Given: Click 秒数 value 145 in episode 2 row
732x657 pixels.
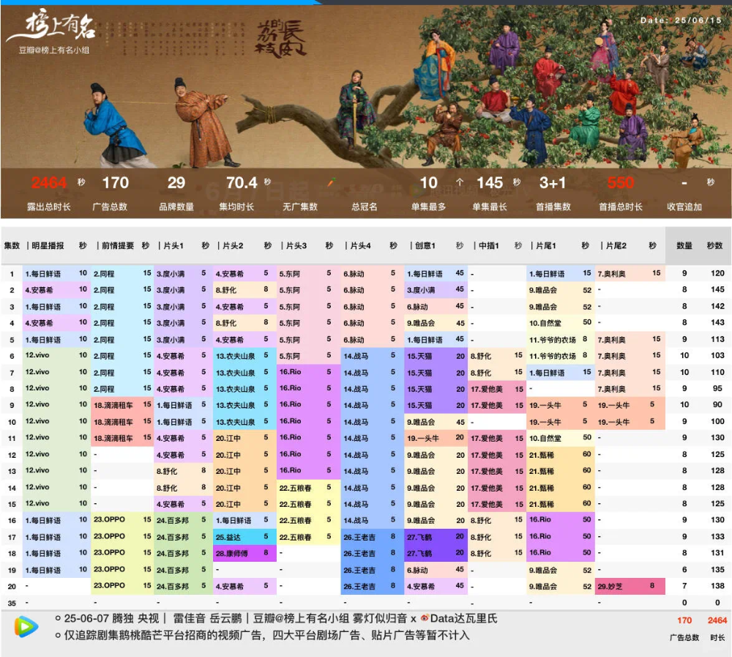Looking at the screenshot, I should (x=717, y=289).
